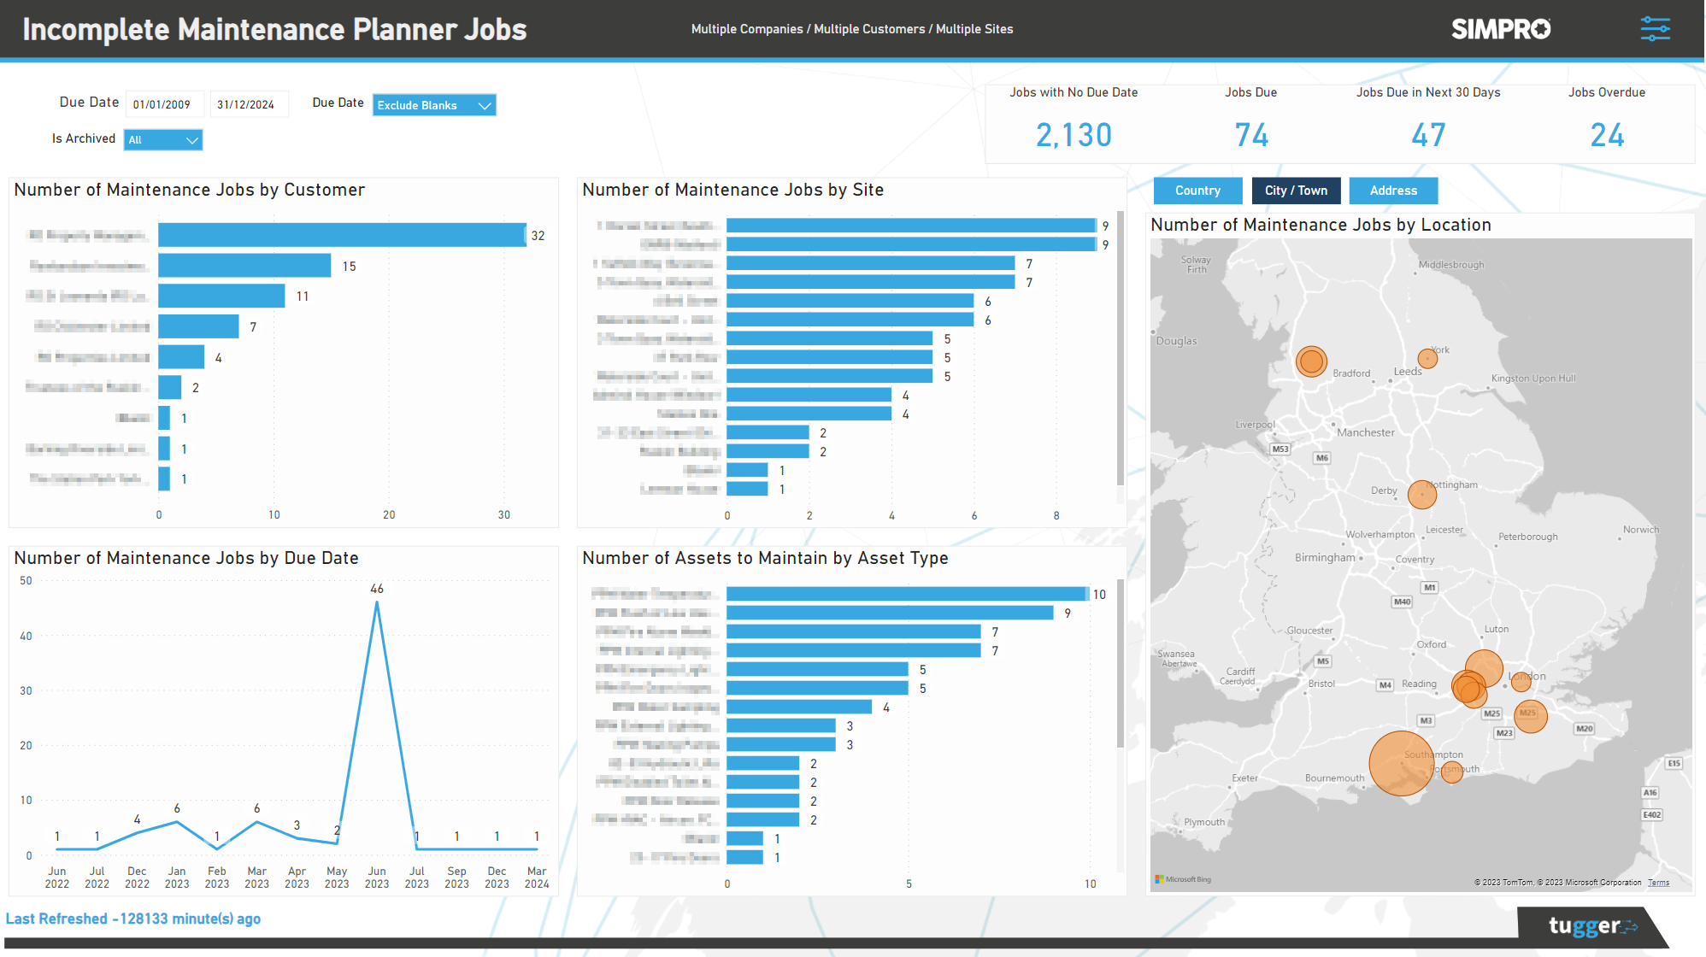Click the Microsoft Bing logo on the map

pos(1184,878)
